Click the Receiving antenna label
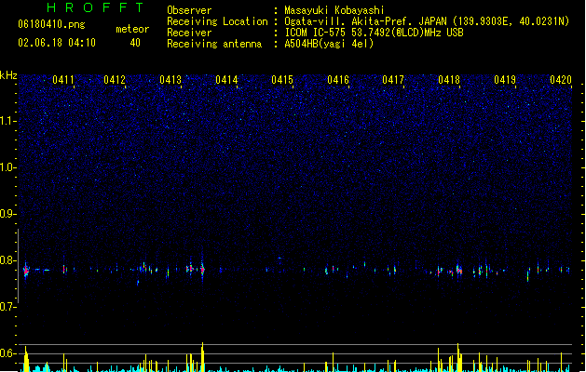Image resolution: width=586 pixels, height=372 pixels. pyautogui.click(x=214, y=44)
